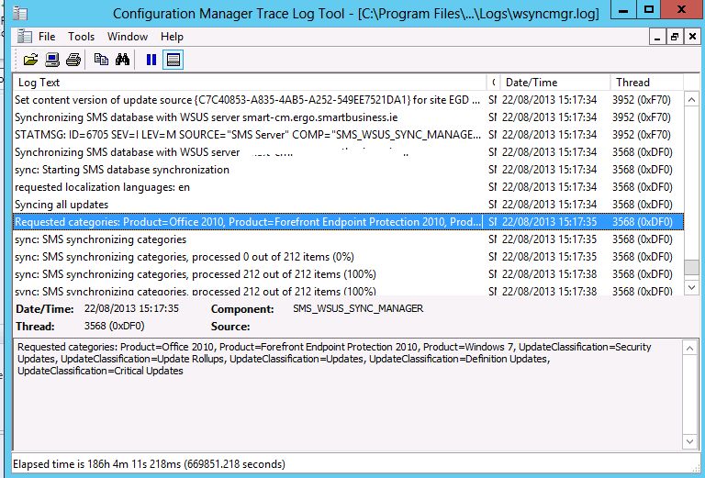Click the open on server computer icon

pyautogui.click(x=52, y=60)
